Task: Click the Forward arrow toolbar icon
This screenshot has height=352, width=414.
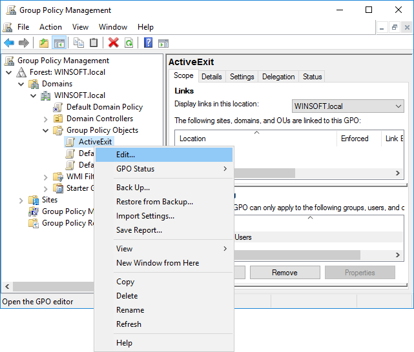Action: pyautogui.click(x=24, y=43)
